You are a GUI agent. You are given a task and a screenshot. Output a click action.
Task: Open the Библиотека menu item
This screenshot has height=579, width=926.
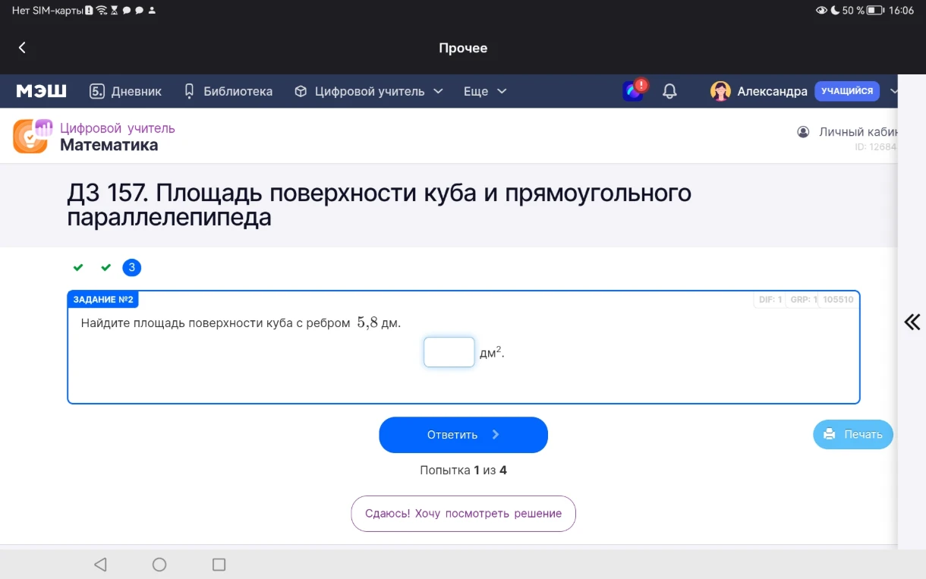228,91
